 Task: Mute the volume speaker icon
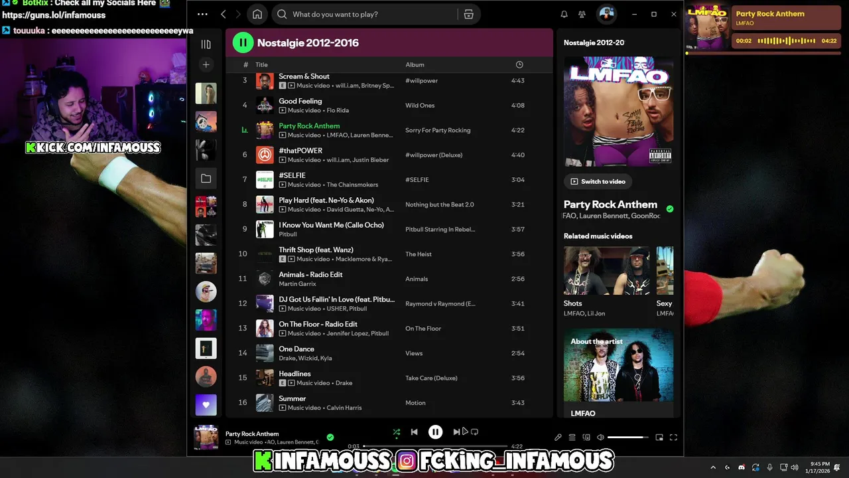[600, 438]
